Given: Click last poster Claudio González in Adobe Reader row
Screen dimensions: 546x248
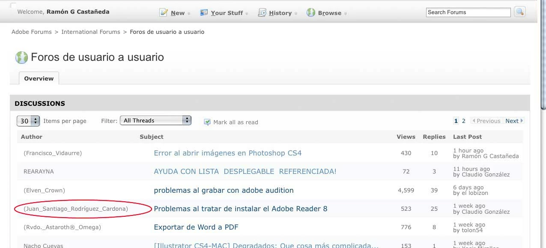Looking at the screenshot, I should click(x=486, y=212).
